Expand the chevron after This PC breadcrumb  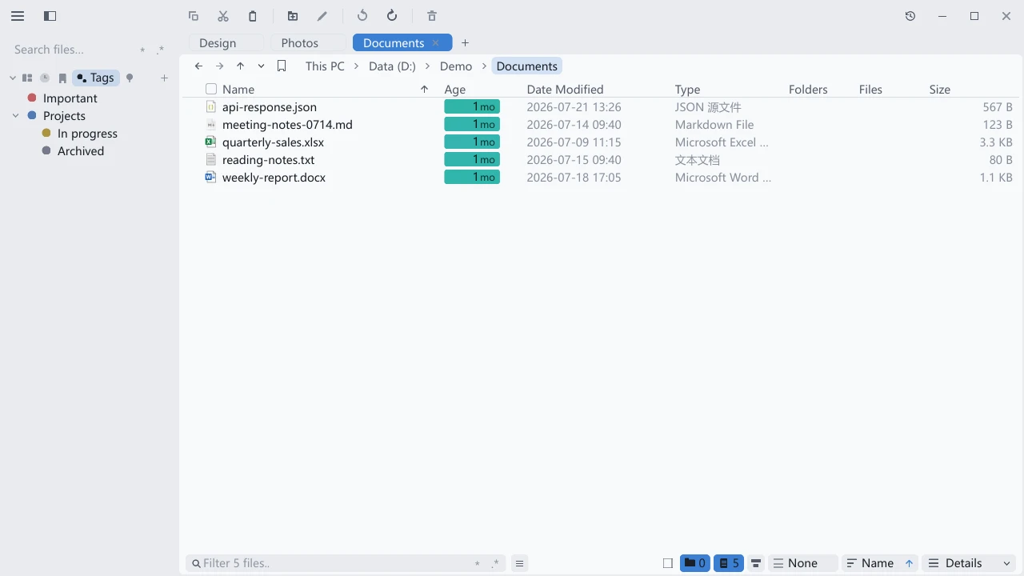pyautogui.click(x=357, y=66)
